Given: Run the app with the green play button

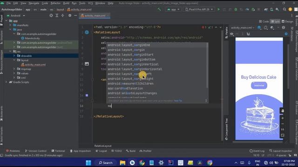Looking at the screenshot, I should [218, 9].
